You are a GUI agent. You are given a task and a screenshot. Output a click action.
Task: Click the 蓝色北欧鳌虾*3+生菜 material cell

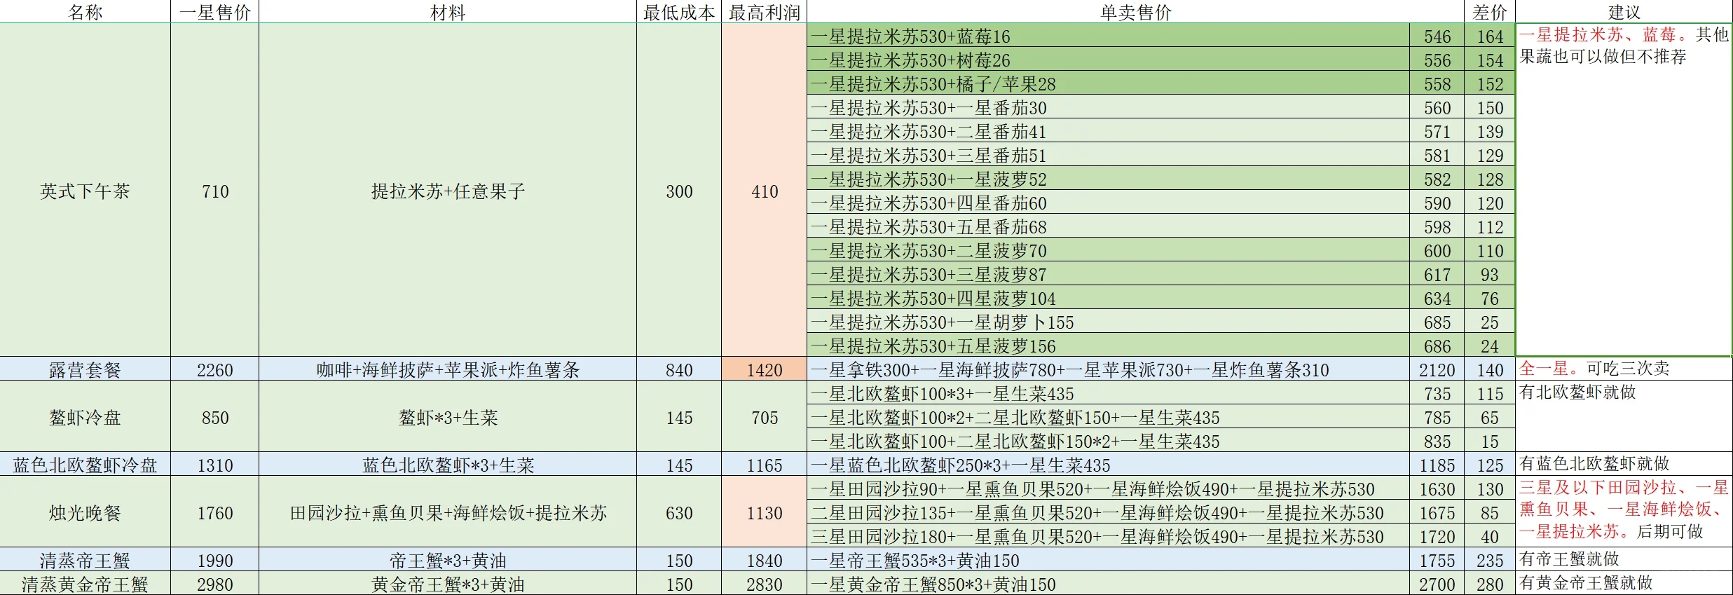coord(448,465)
